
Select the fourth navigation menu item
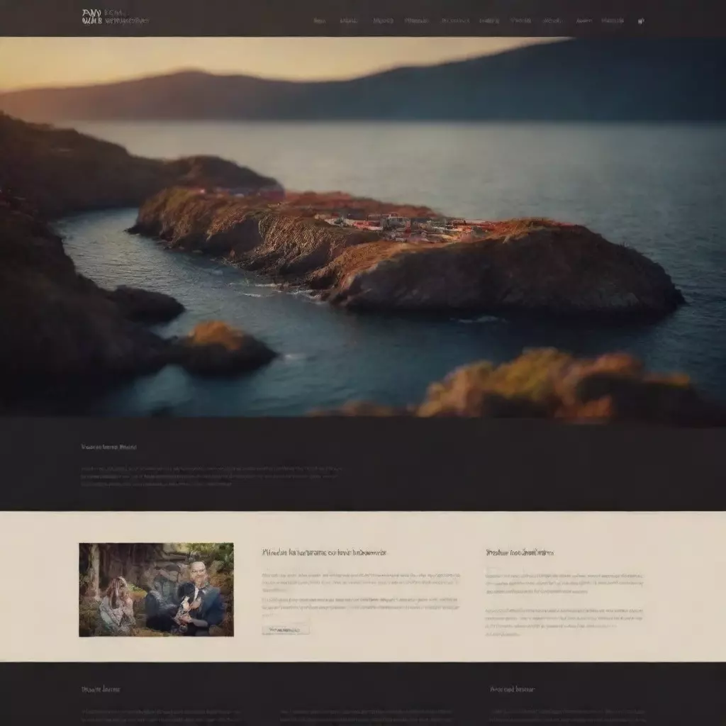pyautogui.click(x=417, y=21)
